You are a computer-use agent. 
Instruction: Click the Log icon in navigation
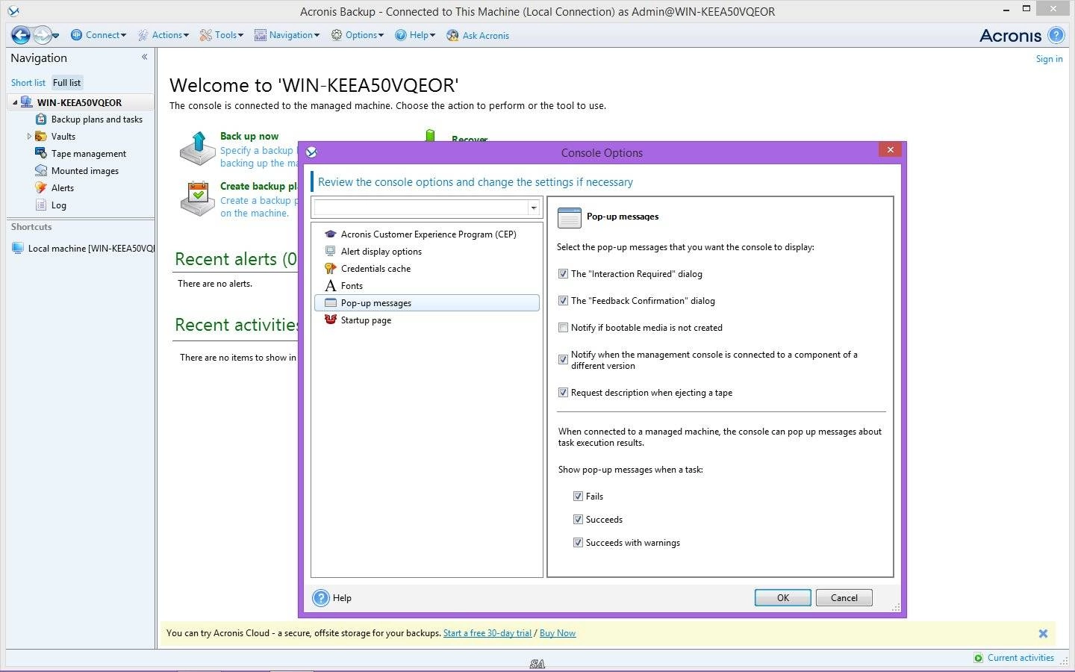coord(41,205)
